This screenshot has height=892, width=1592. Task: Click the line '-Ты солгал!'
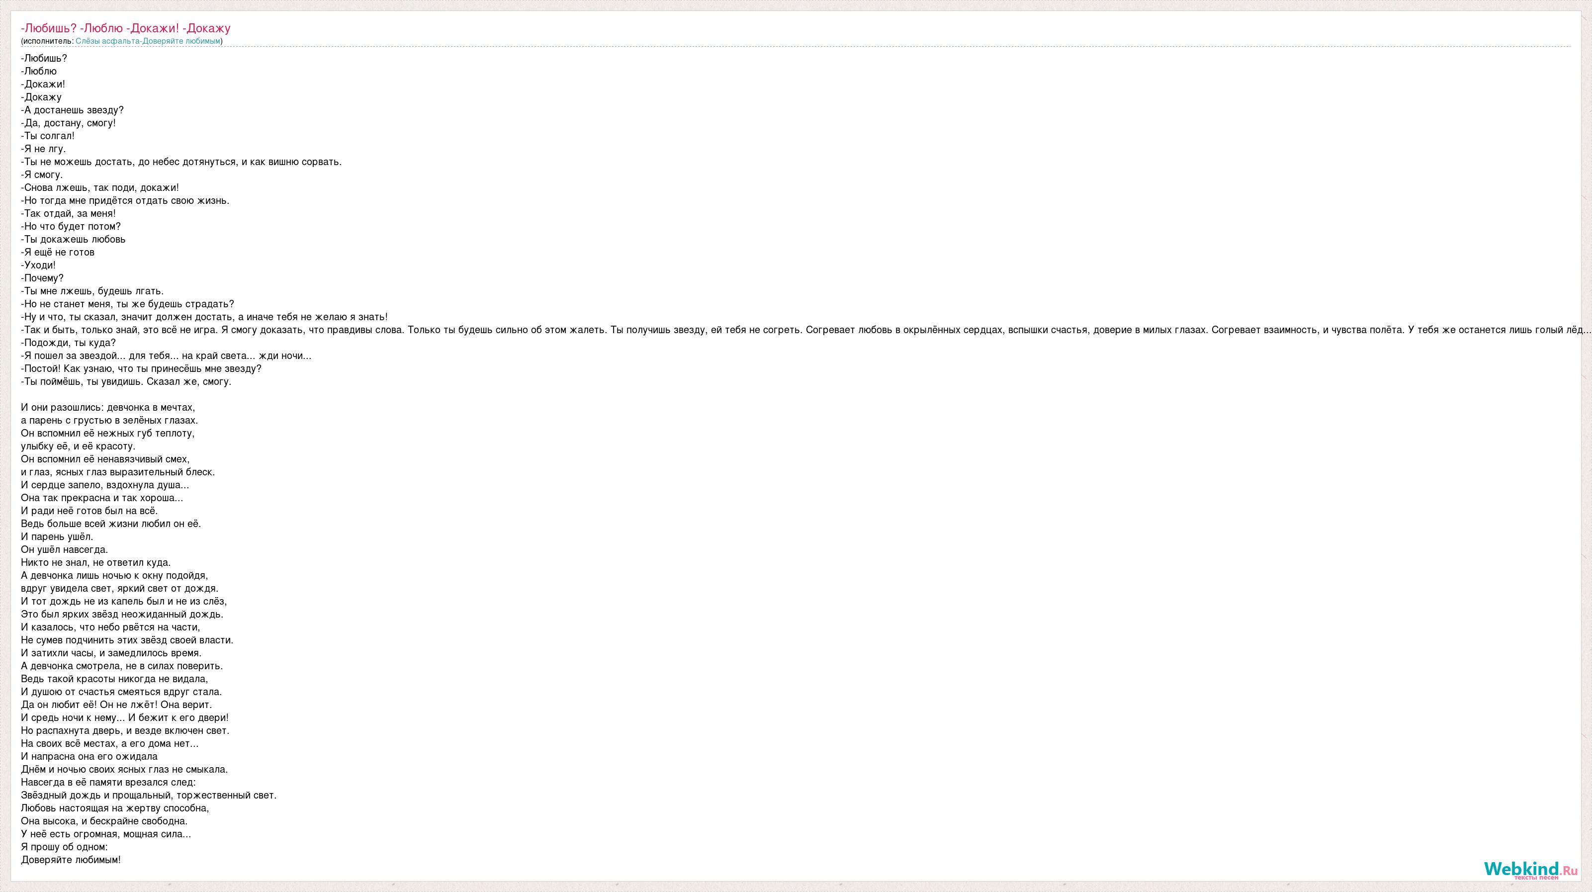point(48,136)
